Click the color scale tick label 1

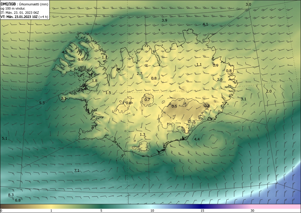point(51,211)
